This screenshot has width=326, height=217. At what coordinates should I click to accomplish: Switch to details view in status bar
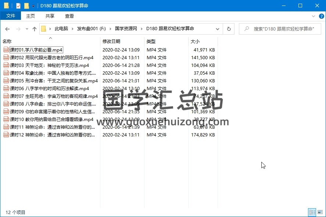tap(312, 212)
